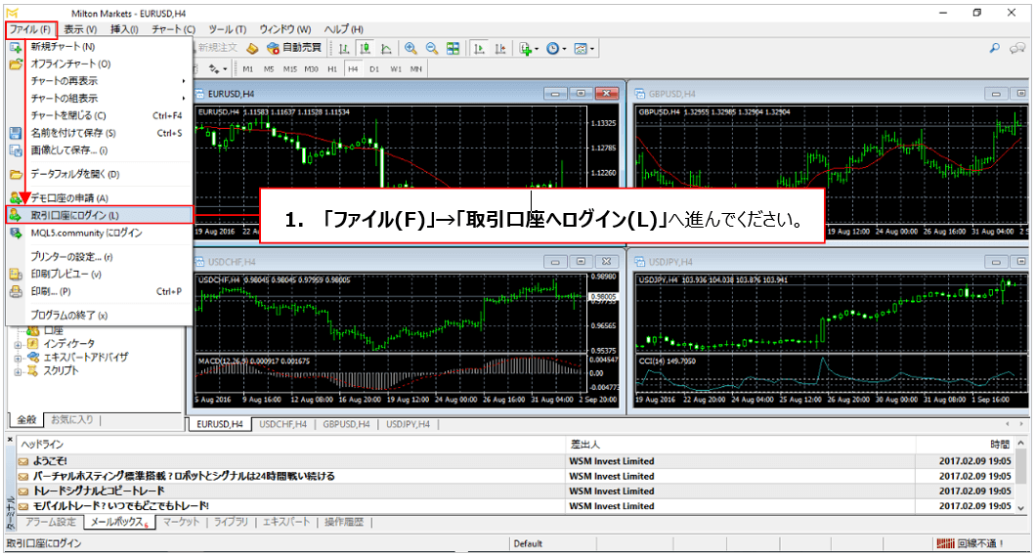Open the 操作履歴 terminal tab

[344, 522]
